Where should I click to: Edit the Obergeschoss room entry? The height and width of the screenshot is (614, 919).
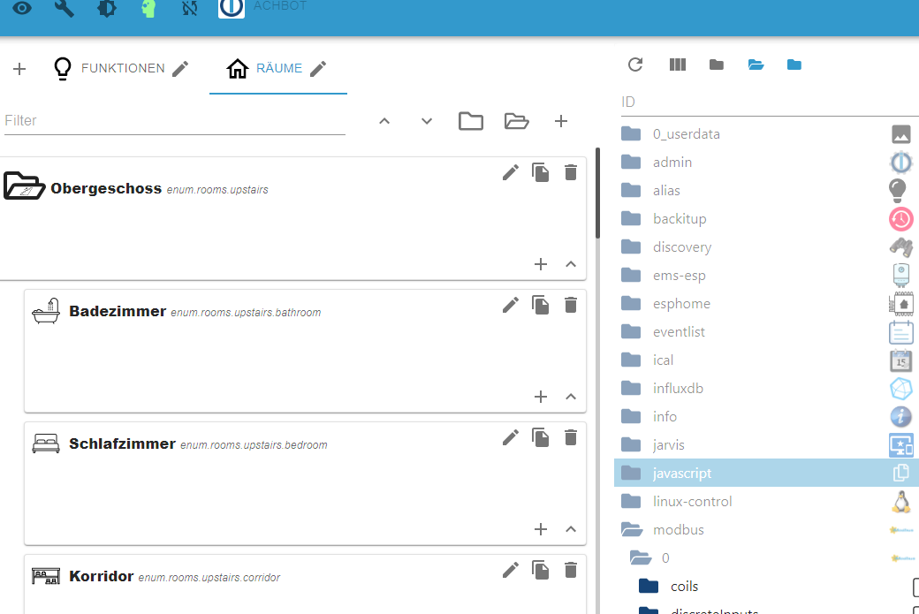tap(511, 173)
